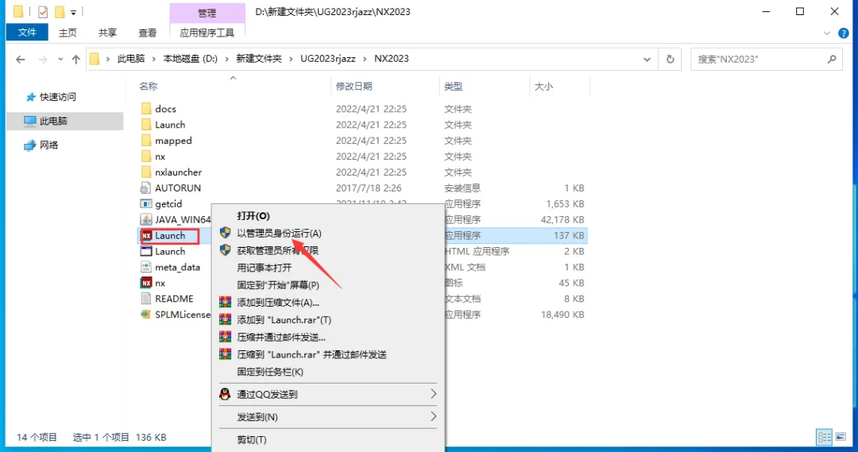Select the Launch HTML application icon

click(145, 252)
